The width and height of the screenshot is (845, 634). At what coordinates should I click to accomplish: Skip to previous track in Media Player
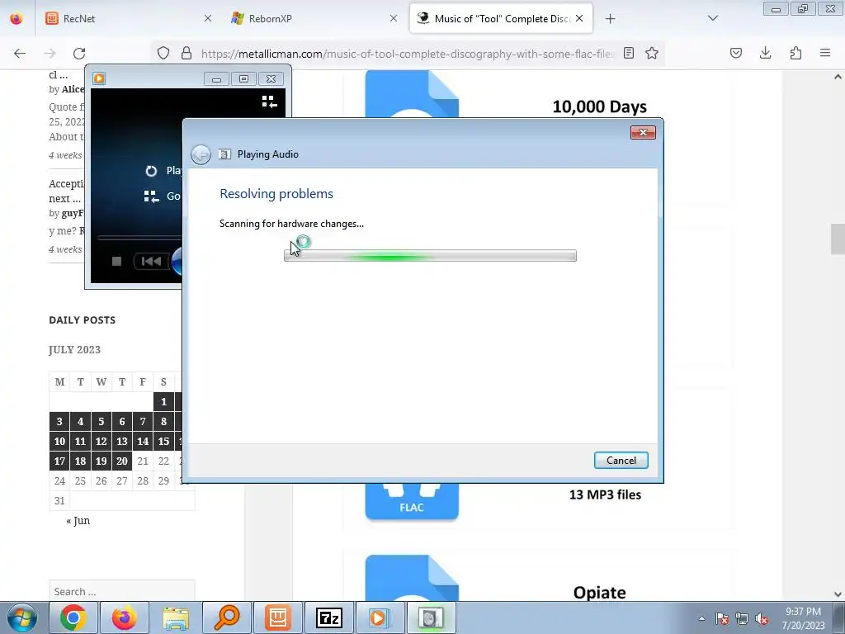[x=151, y=262]
